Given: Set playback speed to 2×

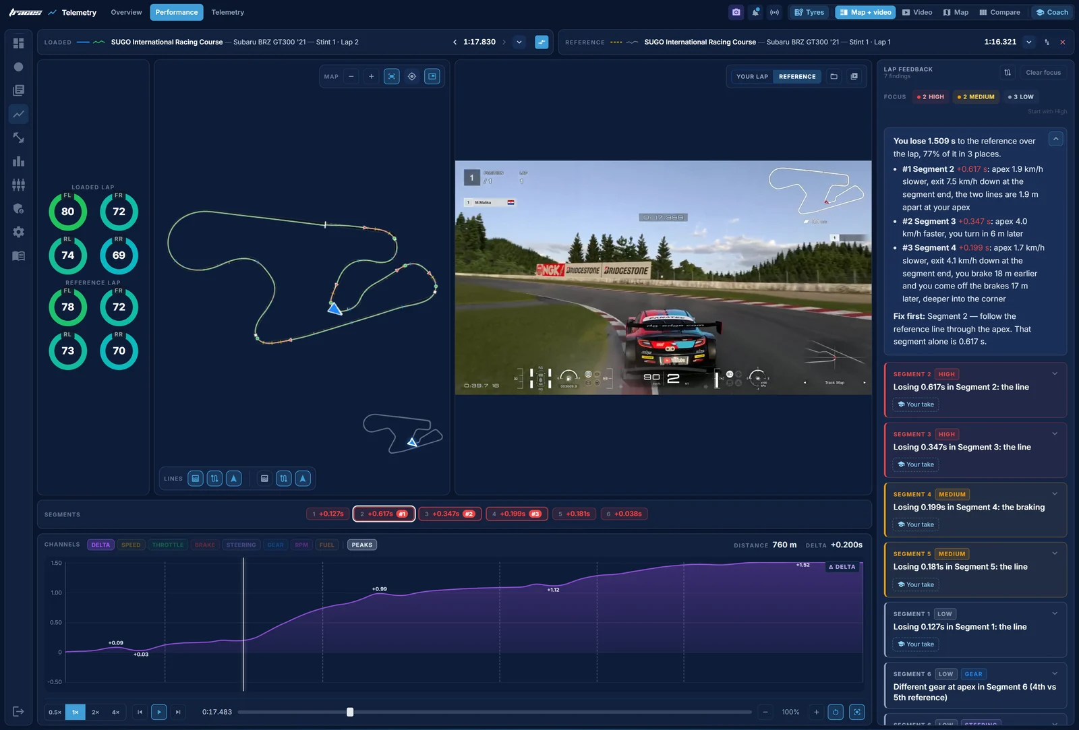Looking at the screenshot, I should click(x=96, y=712).
